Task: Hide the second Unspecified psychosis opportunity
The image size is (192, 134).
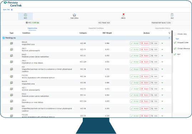Action: pos(155,109)
